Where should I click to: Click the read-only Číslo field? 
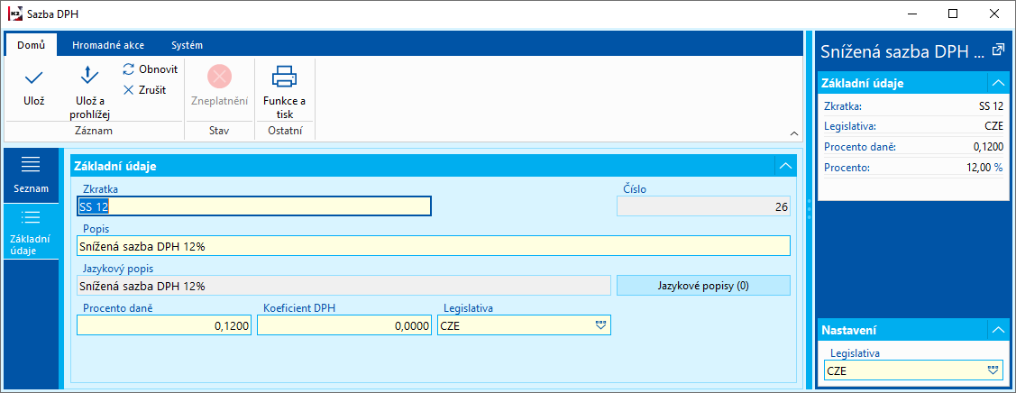pos(703,207)
